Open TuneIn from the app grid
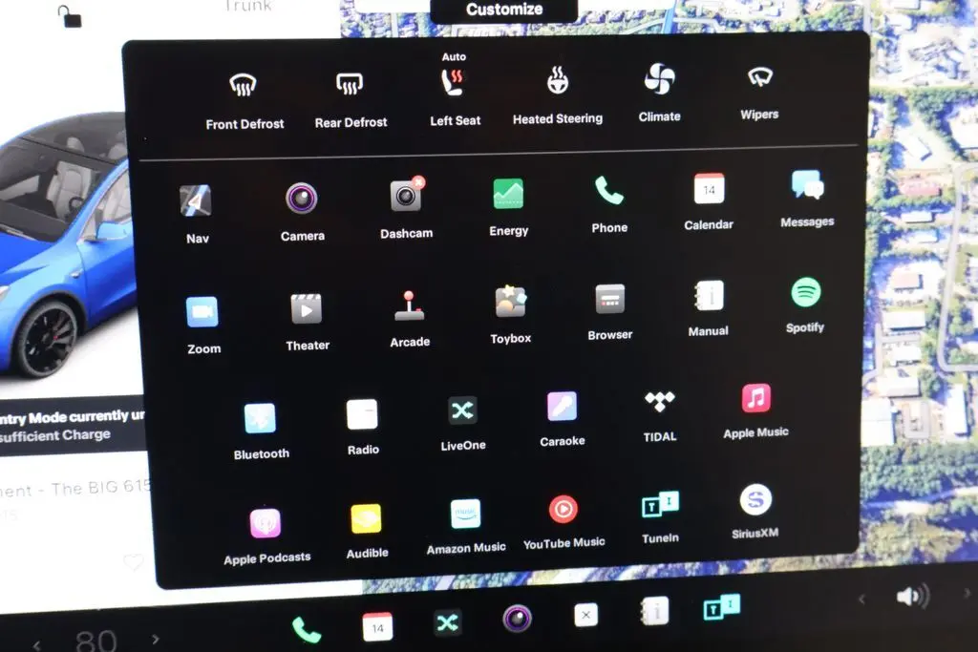The image size is (978, 652). [x=661, y=517]
